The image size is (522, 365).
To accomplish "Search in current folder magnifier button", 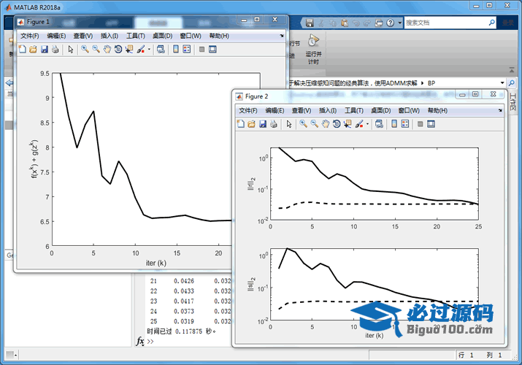I will pos(511,82).
